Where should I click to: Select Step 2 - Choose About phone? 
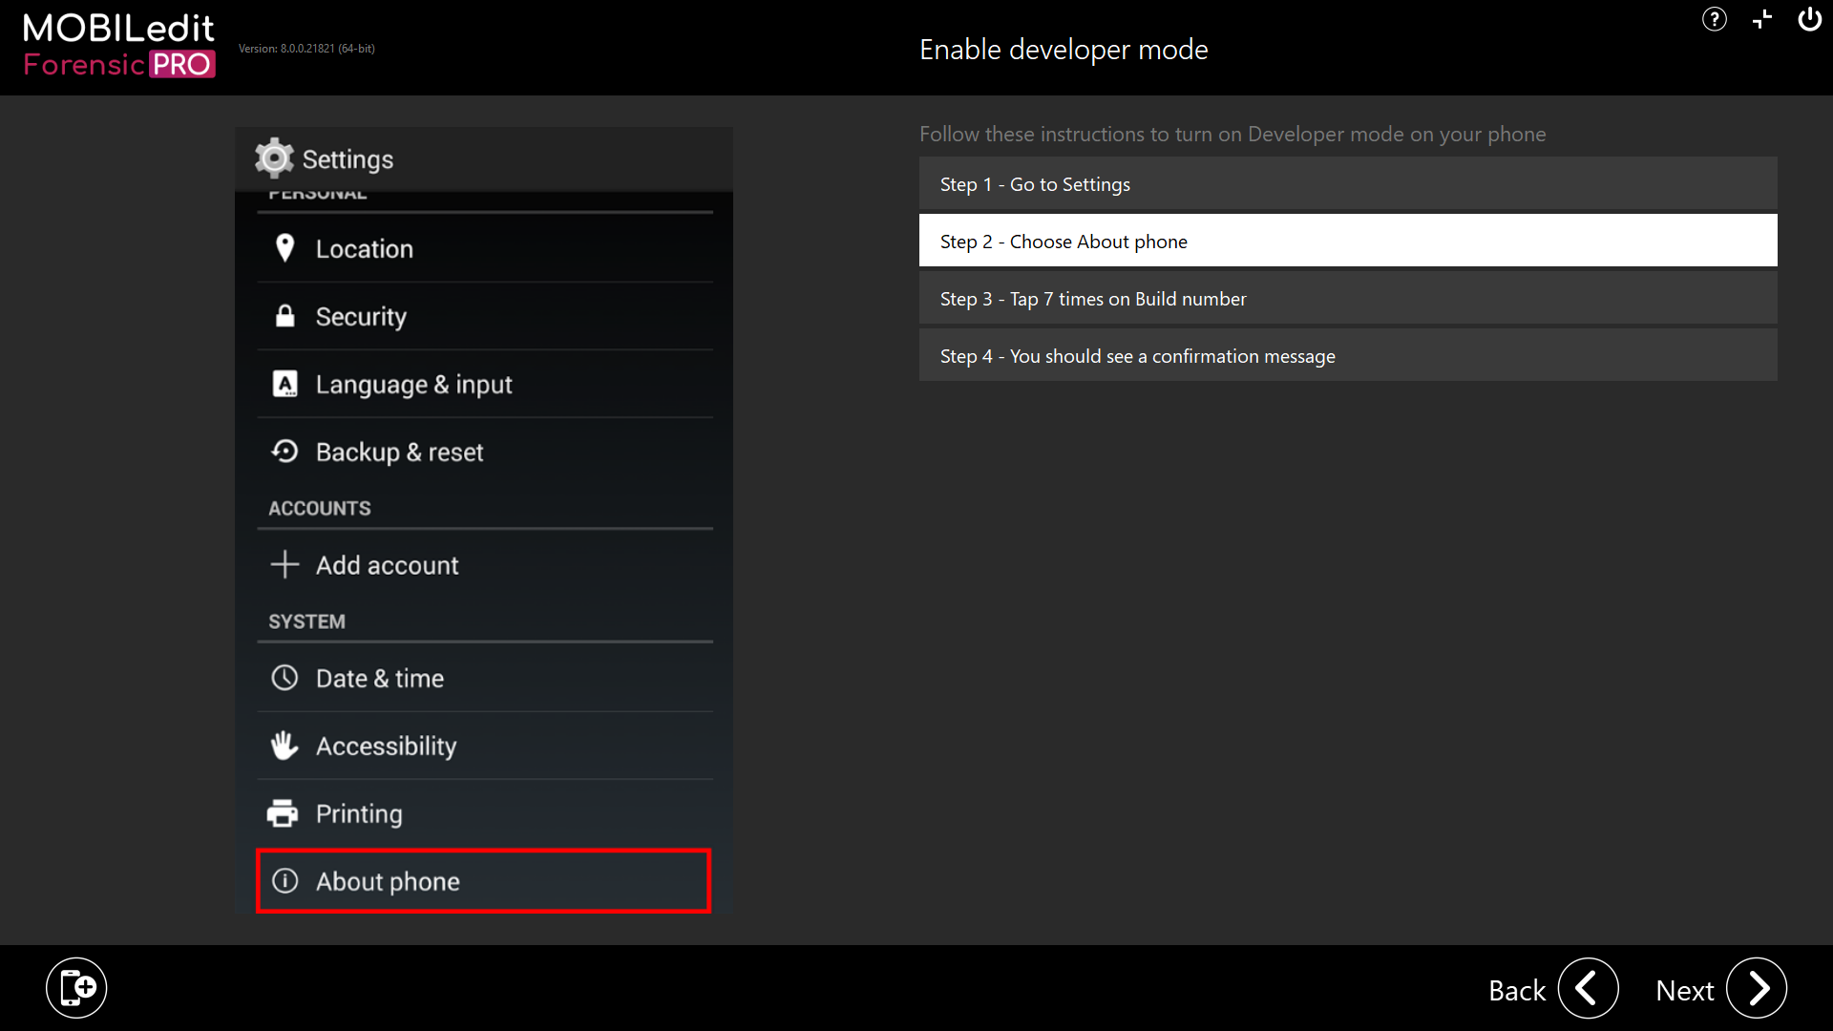coord(1347,241)
